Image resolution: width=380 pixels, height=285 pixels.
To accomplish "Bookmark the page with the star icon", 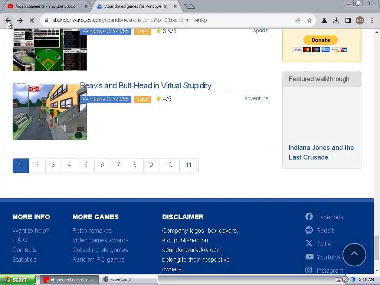I will click(x=309, y=21).
